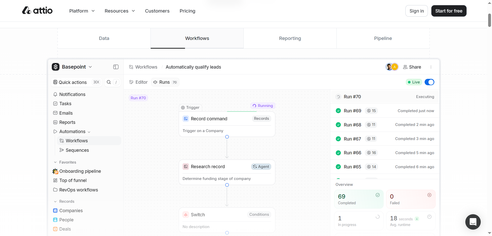Open the workflow Editor tab

point(138,82)
